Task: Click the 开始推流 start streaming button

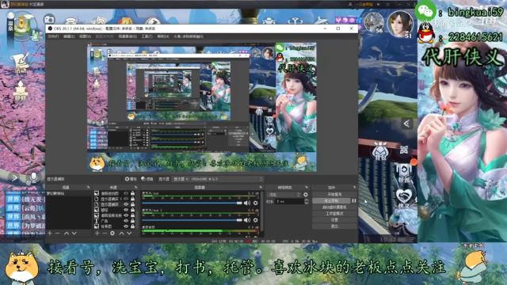Action: pos(334,195)
